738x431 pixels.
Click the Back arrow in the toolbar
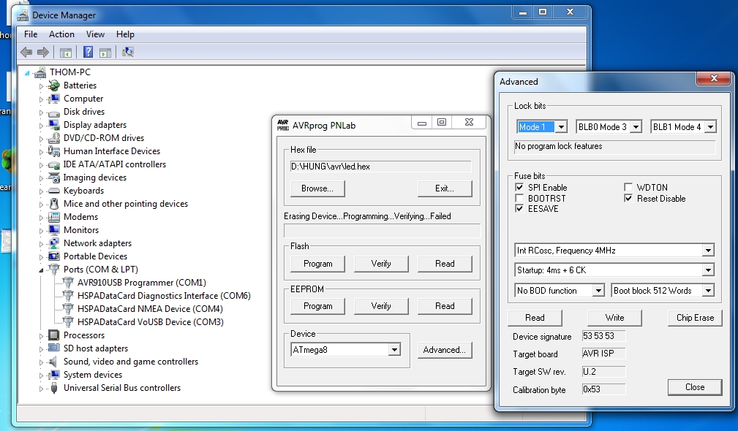(26, 52)
